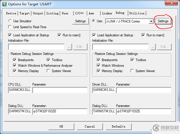Click CPU DLL field SARMCM3.DLL
Viewport: 180px width, 134px height.
[20, 90]
